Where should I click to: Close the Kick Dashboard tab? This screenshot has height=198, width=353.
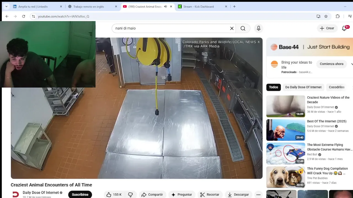[226, 7]
